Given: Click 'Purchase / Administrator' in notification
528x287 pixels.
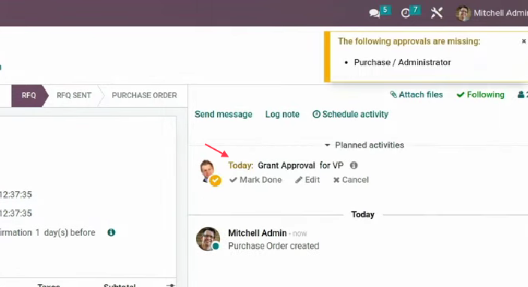Looking at the screenshot, I should 403,62.
